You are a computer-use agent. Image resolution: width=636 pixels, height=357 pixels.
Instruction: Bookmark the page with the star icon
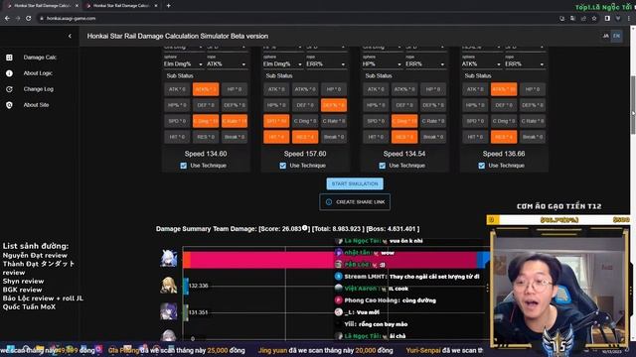594,18
